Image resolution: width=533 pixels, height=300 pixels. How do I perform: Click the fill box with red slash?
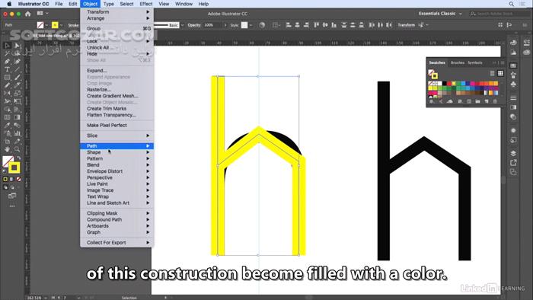click(x=7, y=161)
